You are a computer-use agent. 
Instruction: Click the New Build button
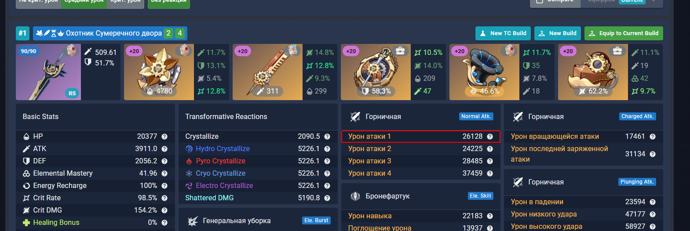point(558,33)
